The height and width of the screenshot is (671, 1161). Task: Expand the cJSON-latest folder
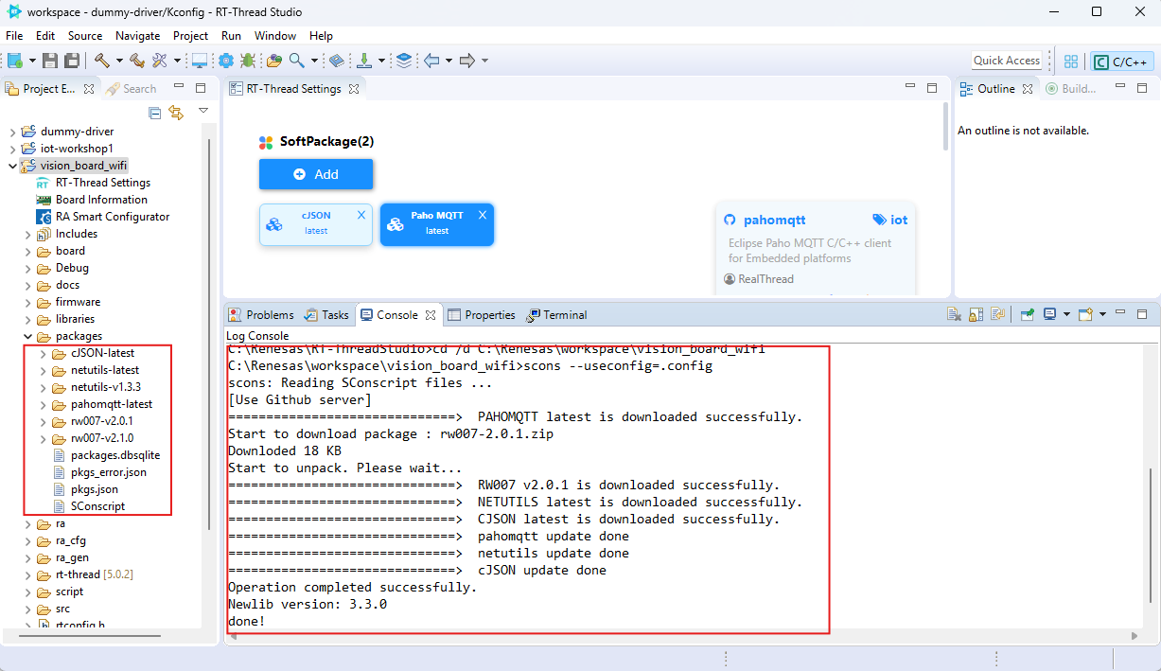(x=44, y=353)
